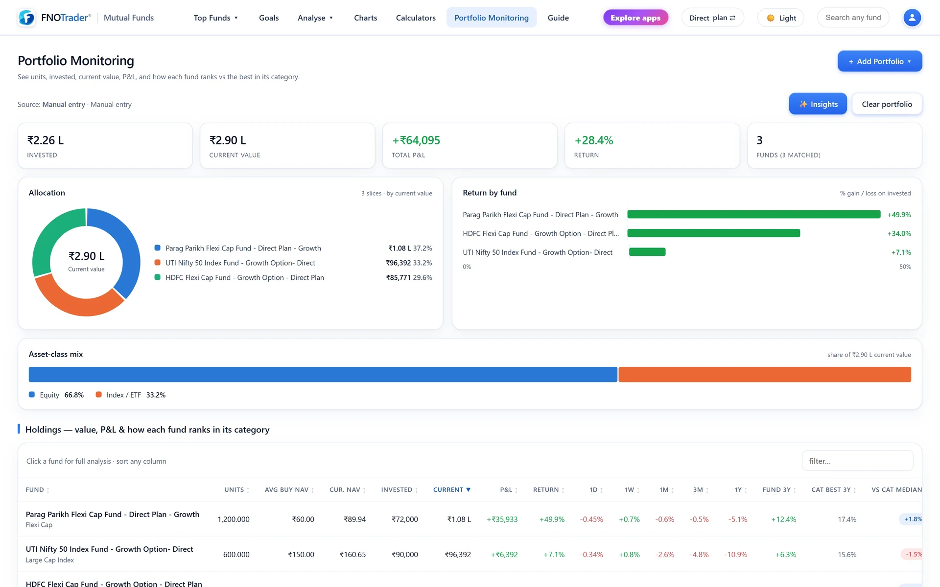The image size is (940, 587).
Task: Go to the Charts page
Action: point(366,18)
